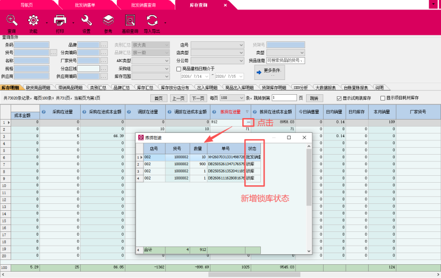Open the 设置 wrench icon
Screen dimensions: 441x278
click(87, 21)
